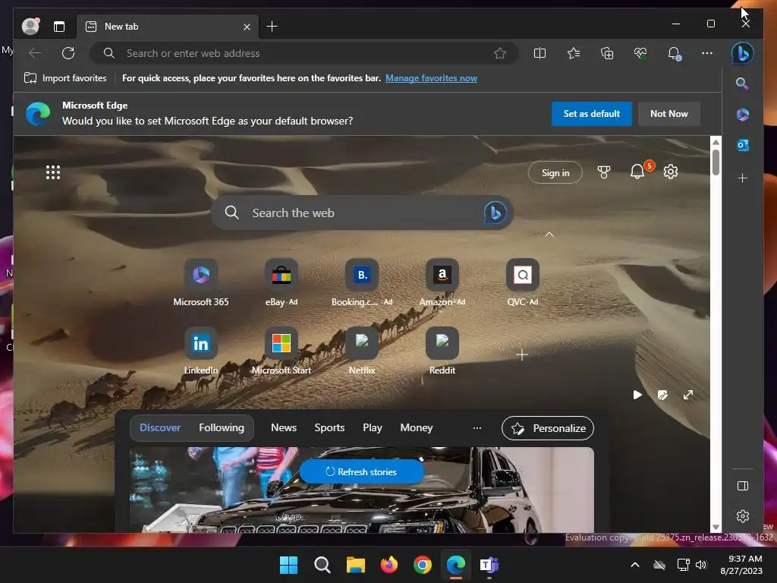Open the Sports feed tab
The width and height of the screenshot is (777, 583).
coord(329,427)
